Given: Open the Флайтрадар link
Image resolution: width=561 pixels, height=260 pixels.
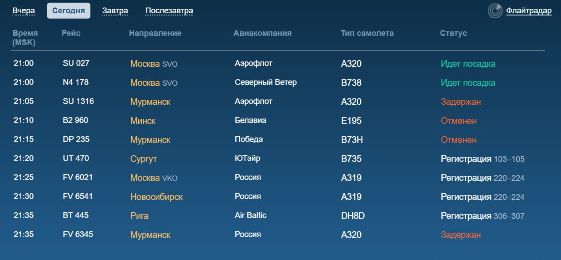Looking at the screenshot, I should (529, 11).
